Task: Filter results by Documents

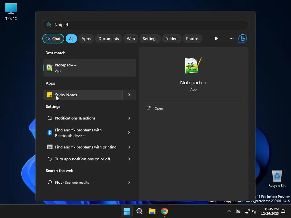Action: 109,39
